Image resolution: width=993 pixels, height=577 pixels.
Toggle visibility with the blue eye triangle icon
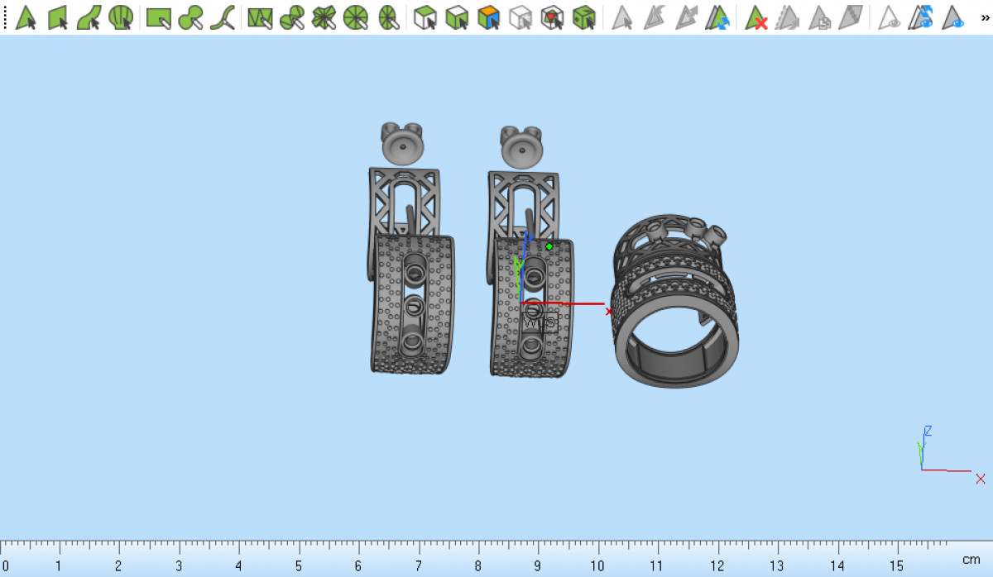tap(954, 17)
